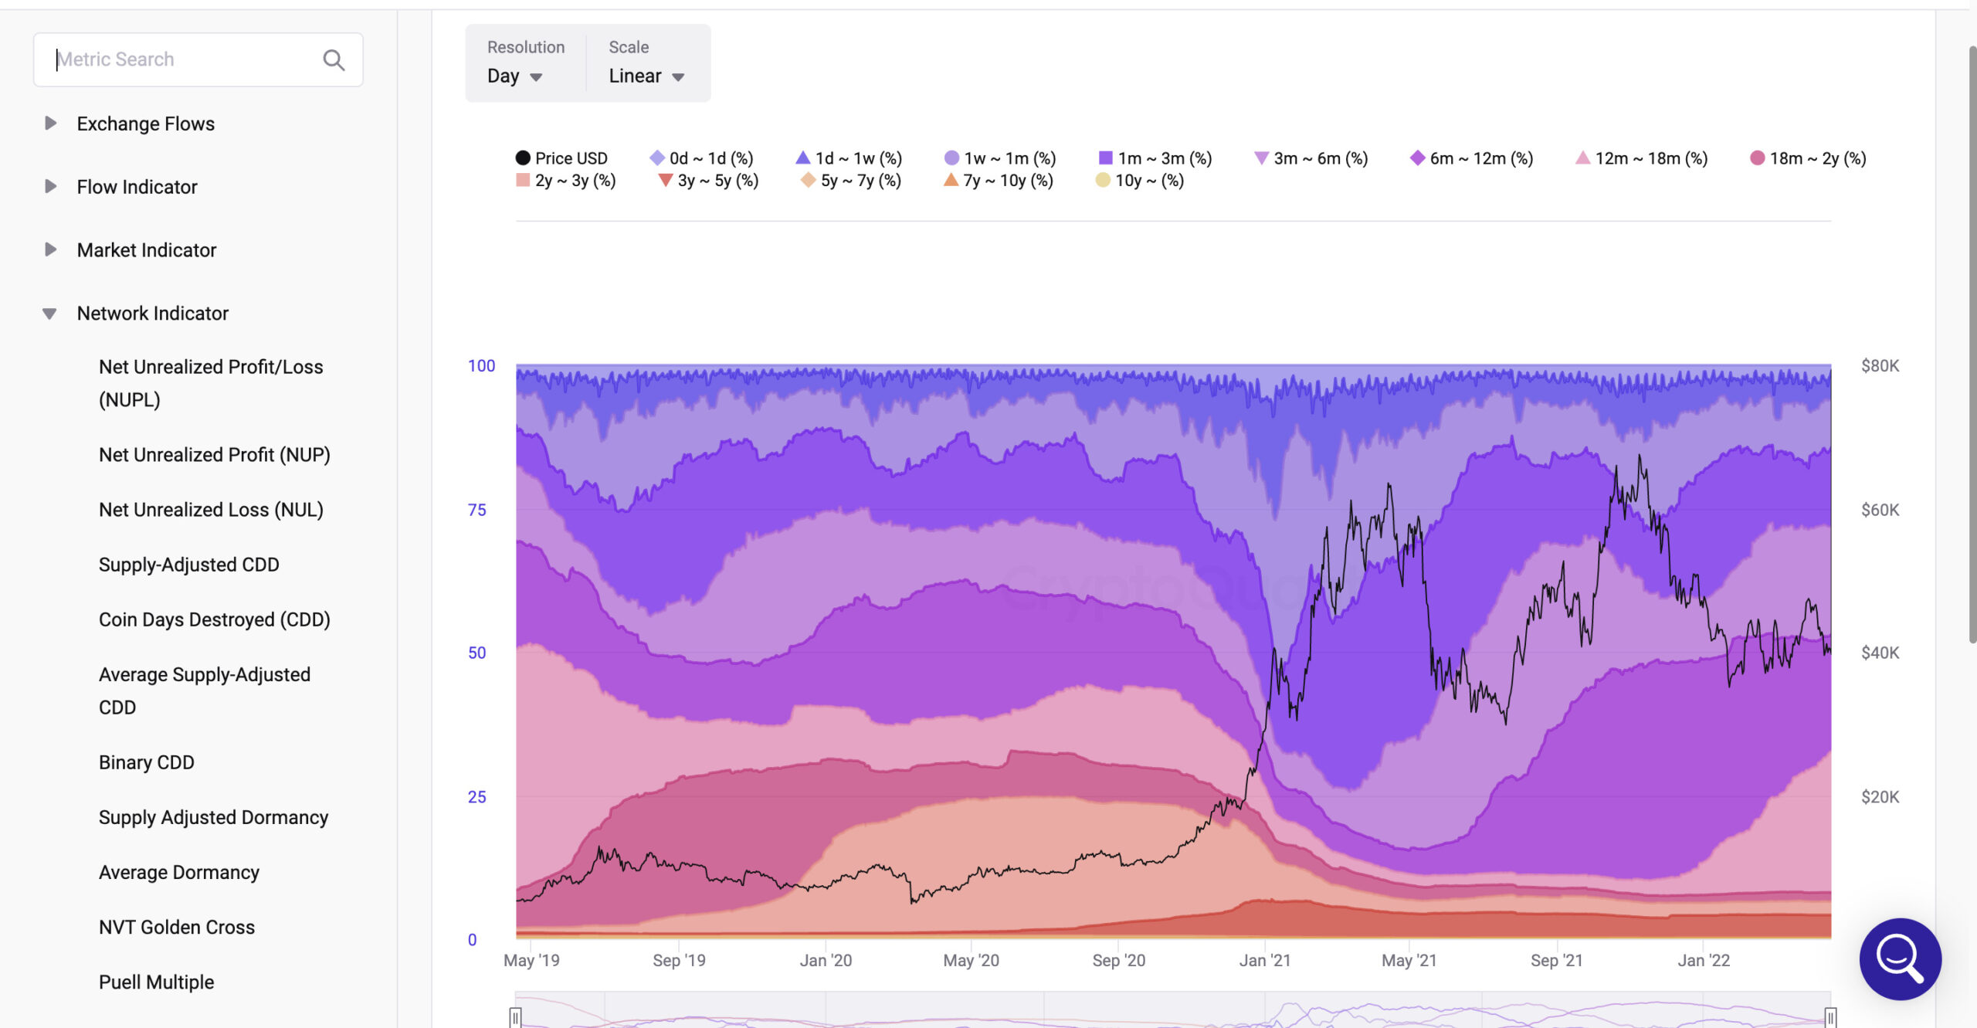Click the 7y ~ 10y (%) legend triangle
The image size is (1977, 1028).
[x=951, y=180]
